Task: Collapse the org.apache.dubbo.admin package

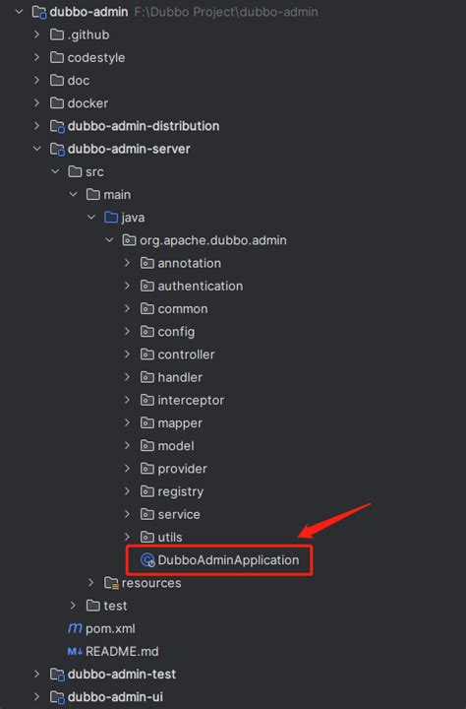Action: (x=109, y=240)
